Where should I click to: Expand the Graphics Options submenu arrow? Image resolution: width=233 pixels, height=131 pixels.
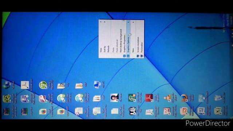coord(129,22)
